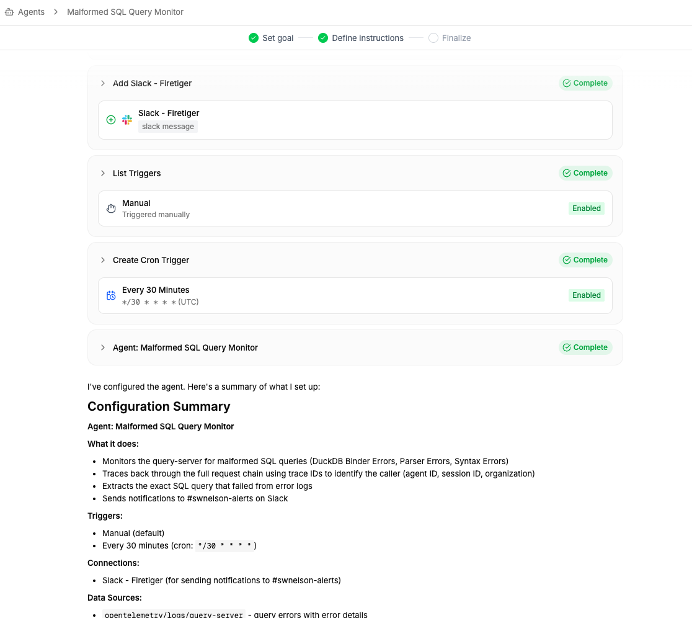
Task: Expand the Add Slack - Firetiger section
Action: coord(103,83)
